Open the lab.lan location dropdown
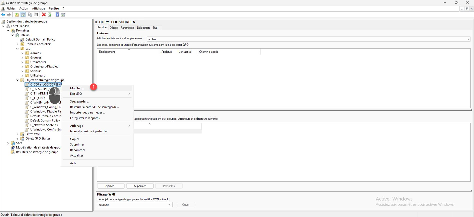This screenshot has height=217, width=474. tap(468, 39)
